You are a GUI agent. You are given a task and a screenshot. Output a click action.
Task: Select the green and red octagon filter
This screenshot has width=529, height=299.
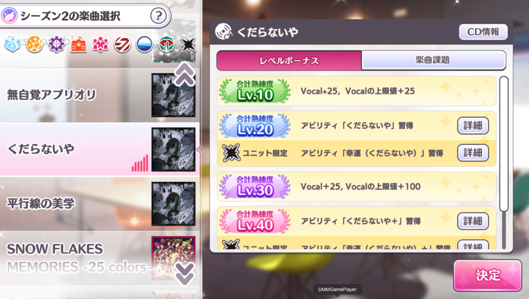pos(167,45)
